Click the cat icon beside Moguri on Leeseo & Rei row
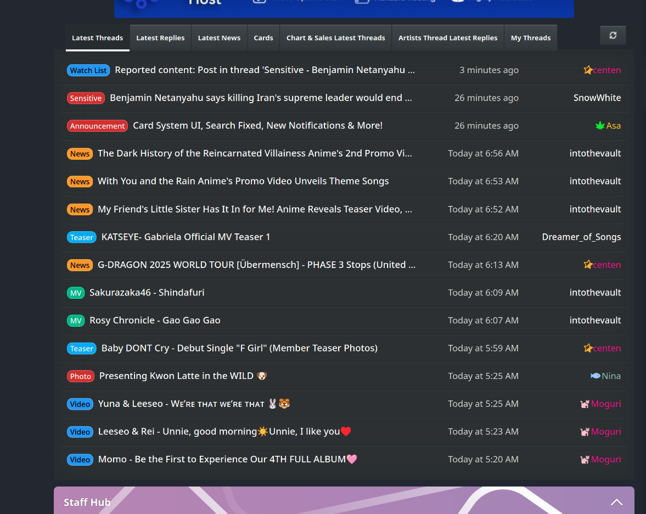 [585, 432]
